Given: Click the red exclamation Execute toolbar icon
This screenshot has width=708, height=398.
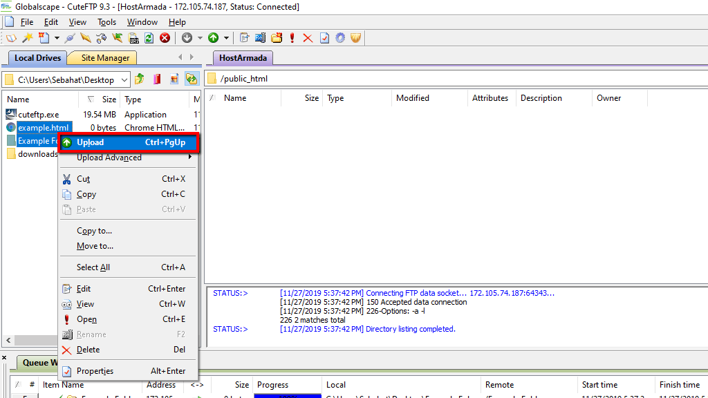Looking at the screenshot, I should coord(292,38).
